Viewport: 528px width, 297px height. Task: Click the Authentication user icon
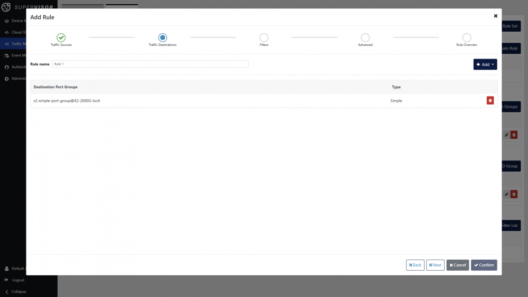tap(7, 67)
